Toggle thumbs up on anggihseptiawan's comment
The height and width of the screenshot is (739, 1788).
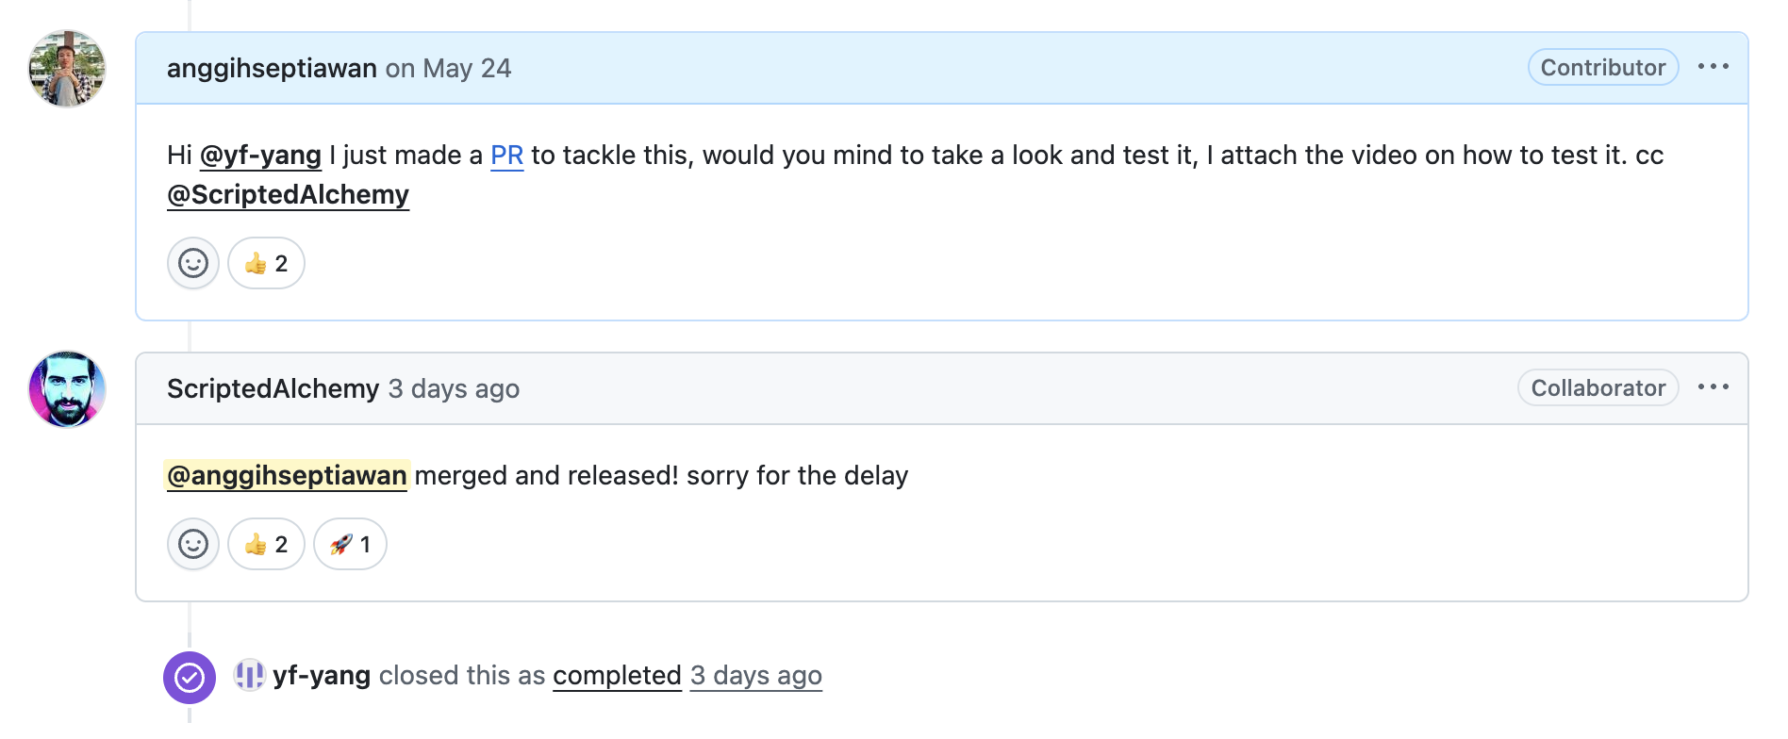point(266,263)
